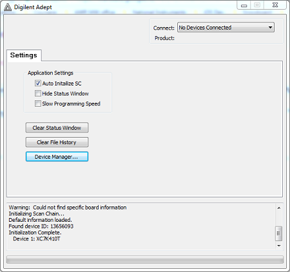Click the 'Application Settings' group label
This screenshot has height=272, width=290.
(x=50, y=73)
